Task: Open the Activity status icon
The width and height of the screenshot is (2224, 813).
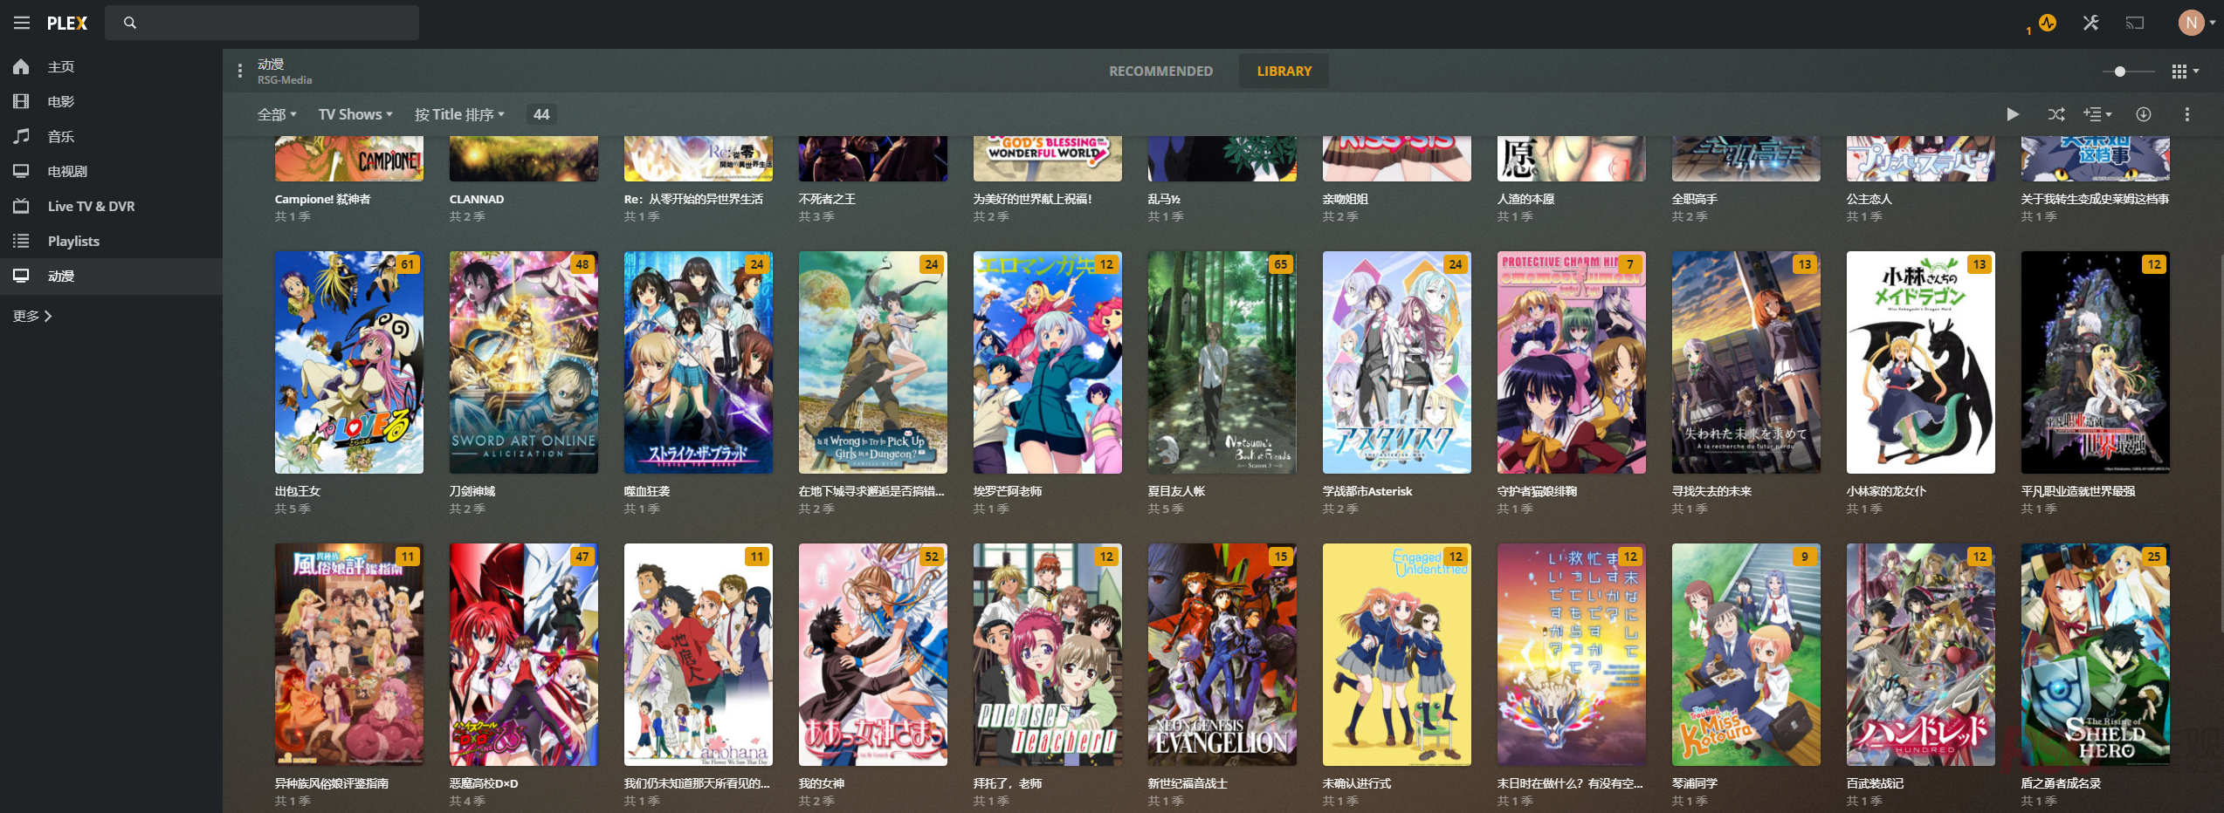Action: point(2047,24)
